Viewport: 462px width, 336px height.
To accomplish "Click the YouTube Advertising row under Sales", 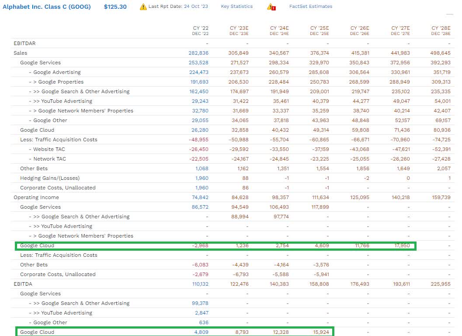I will pyautogui.click(x=66, y=101).
